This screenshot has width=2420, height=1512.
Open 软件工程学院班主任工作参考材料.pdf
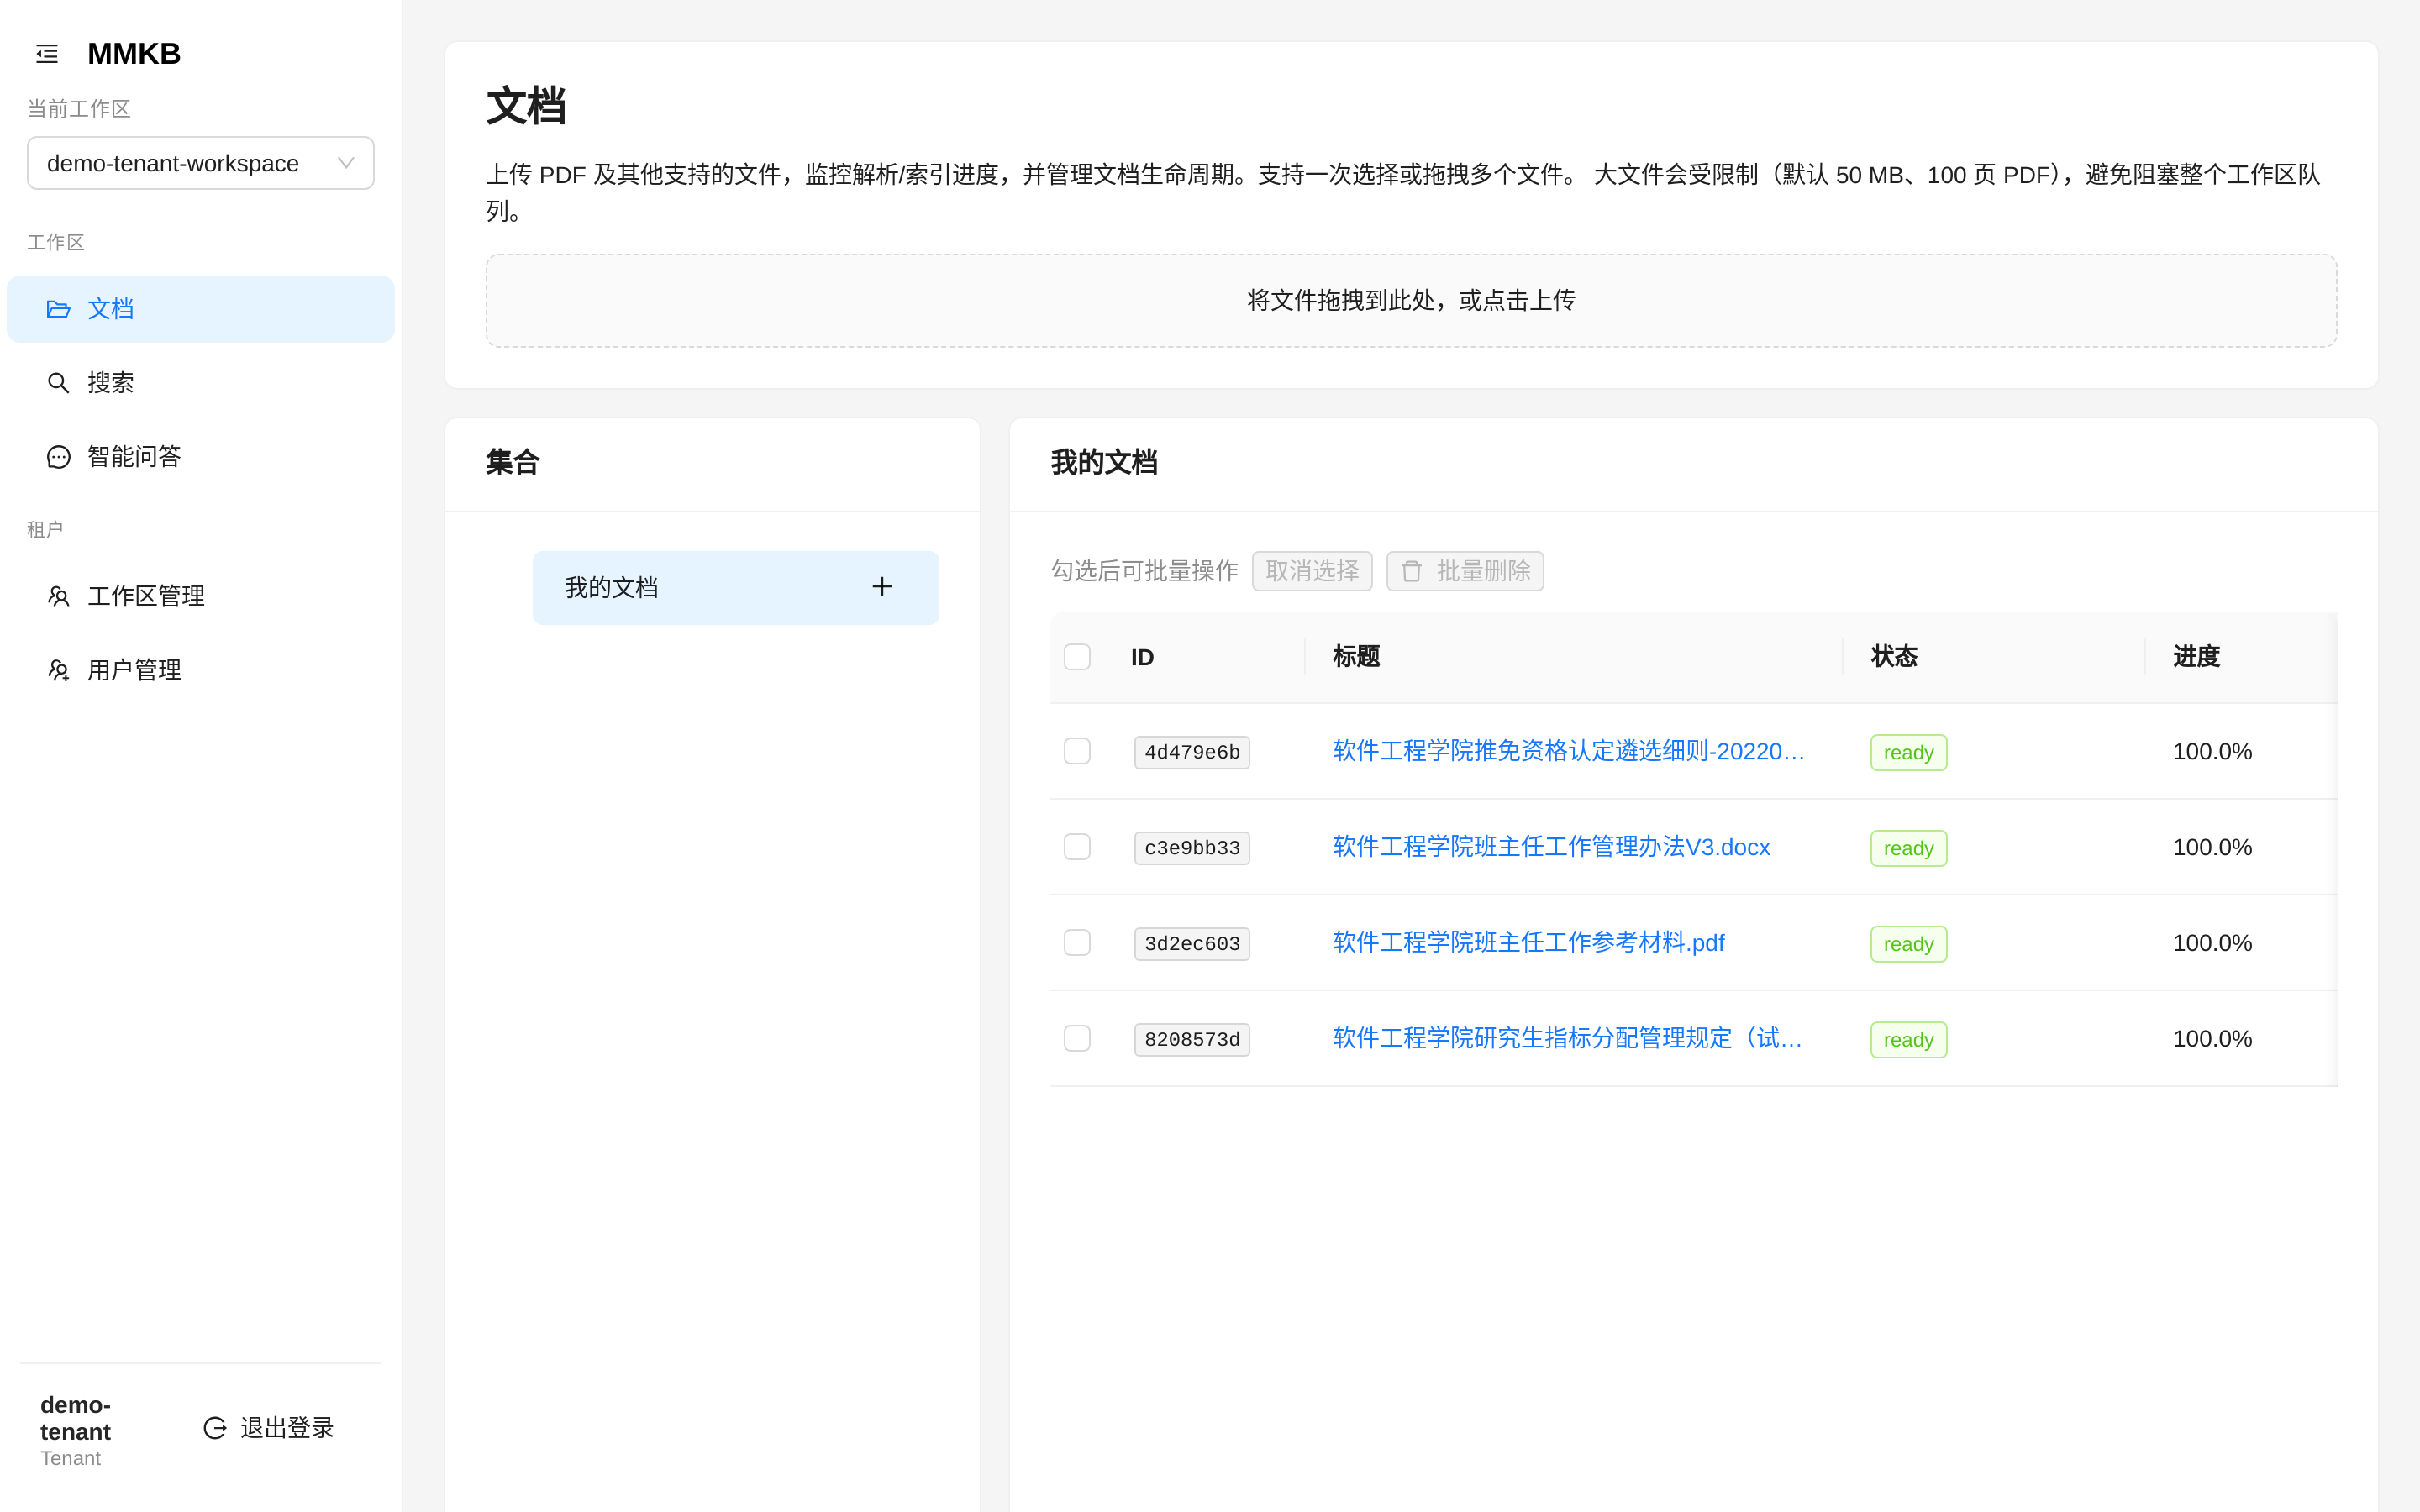(1528, 943)
